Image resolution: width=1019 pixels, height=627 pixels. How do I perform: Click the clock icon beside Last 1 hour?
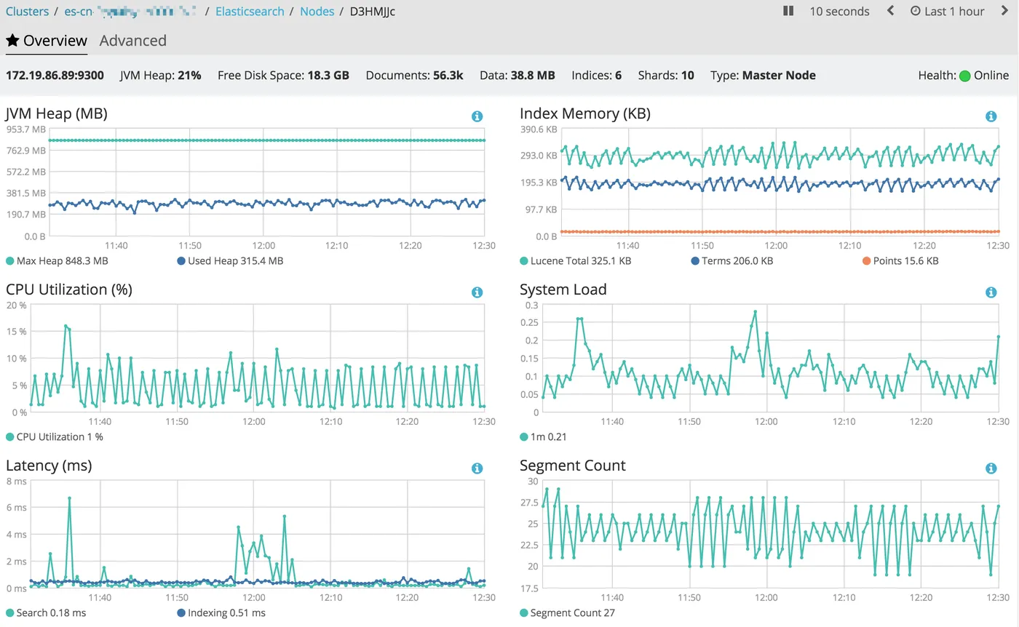[x=916, y=12]
